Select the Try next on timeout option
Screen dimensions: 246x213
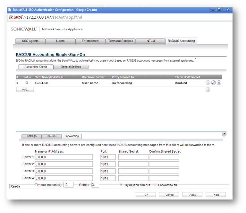point(121,185)
